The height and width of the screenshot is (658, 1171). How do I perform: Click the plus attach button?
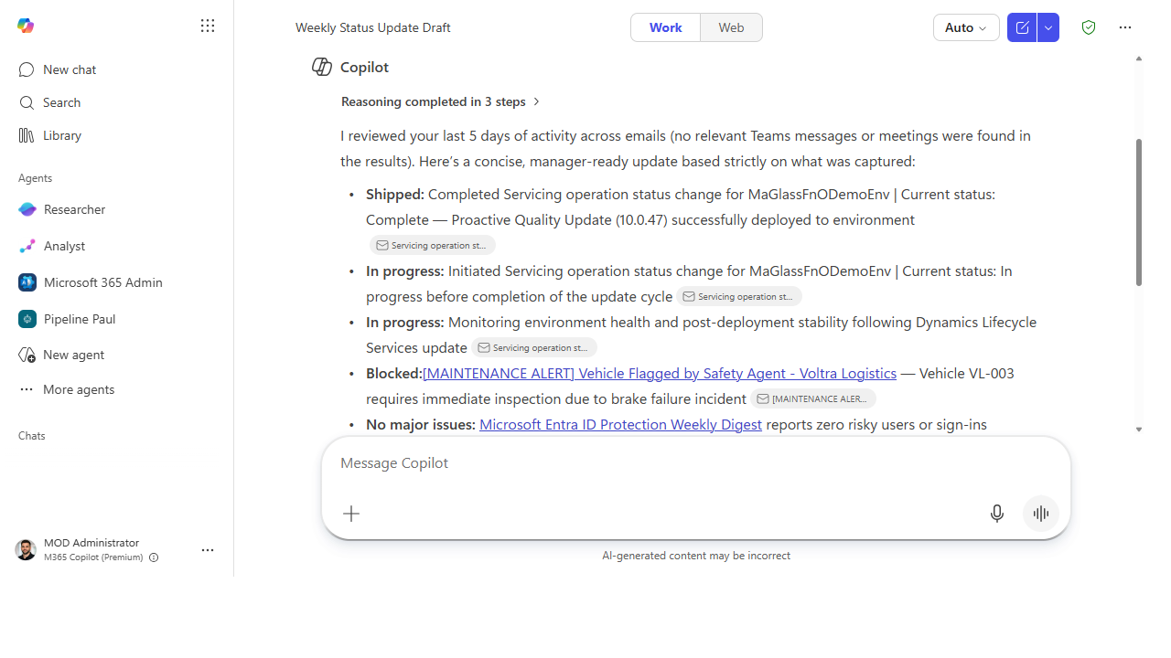351,514
